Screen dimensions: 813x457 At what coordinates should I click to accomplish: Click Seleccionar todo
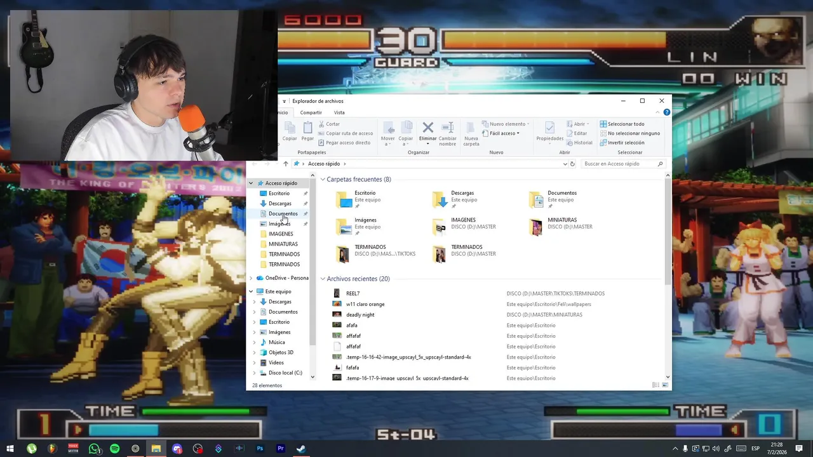(622, 124)
